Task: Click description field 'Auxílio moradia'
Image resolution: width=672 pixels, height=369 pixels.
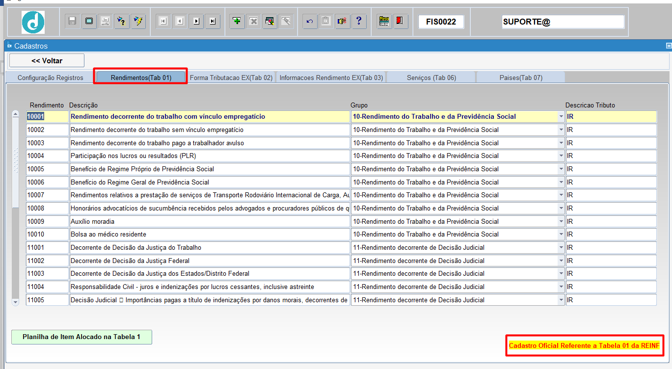Action: click(210, 221)
